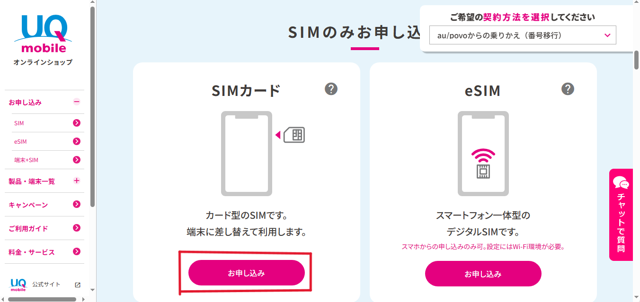Click the external link icon beside 公式サイト

click(x=78, y=285)
